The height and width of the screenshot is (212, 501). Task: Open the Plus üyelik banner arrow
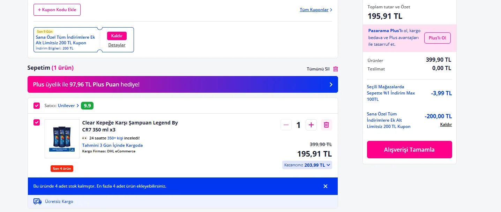tap(331, 84)
